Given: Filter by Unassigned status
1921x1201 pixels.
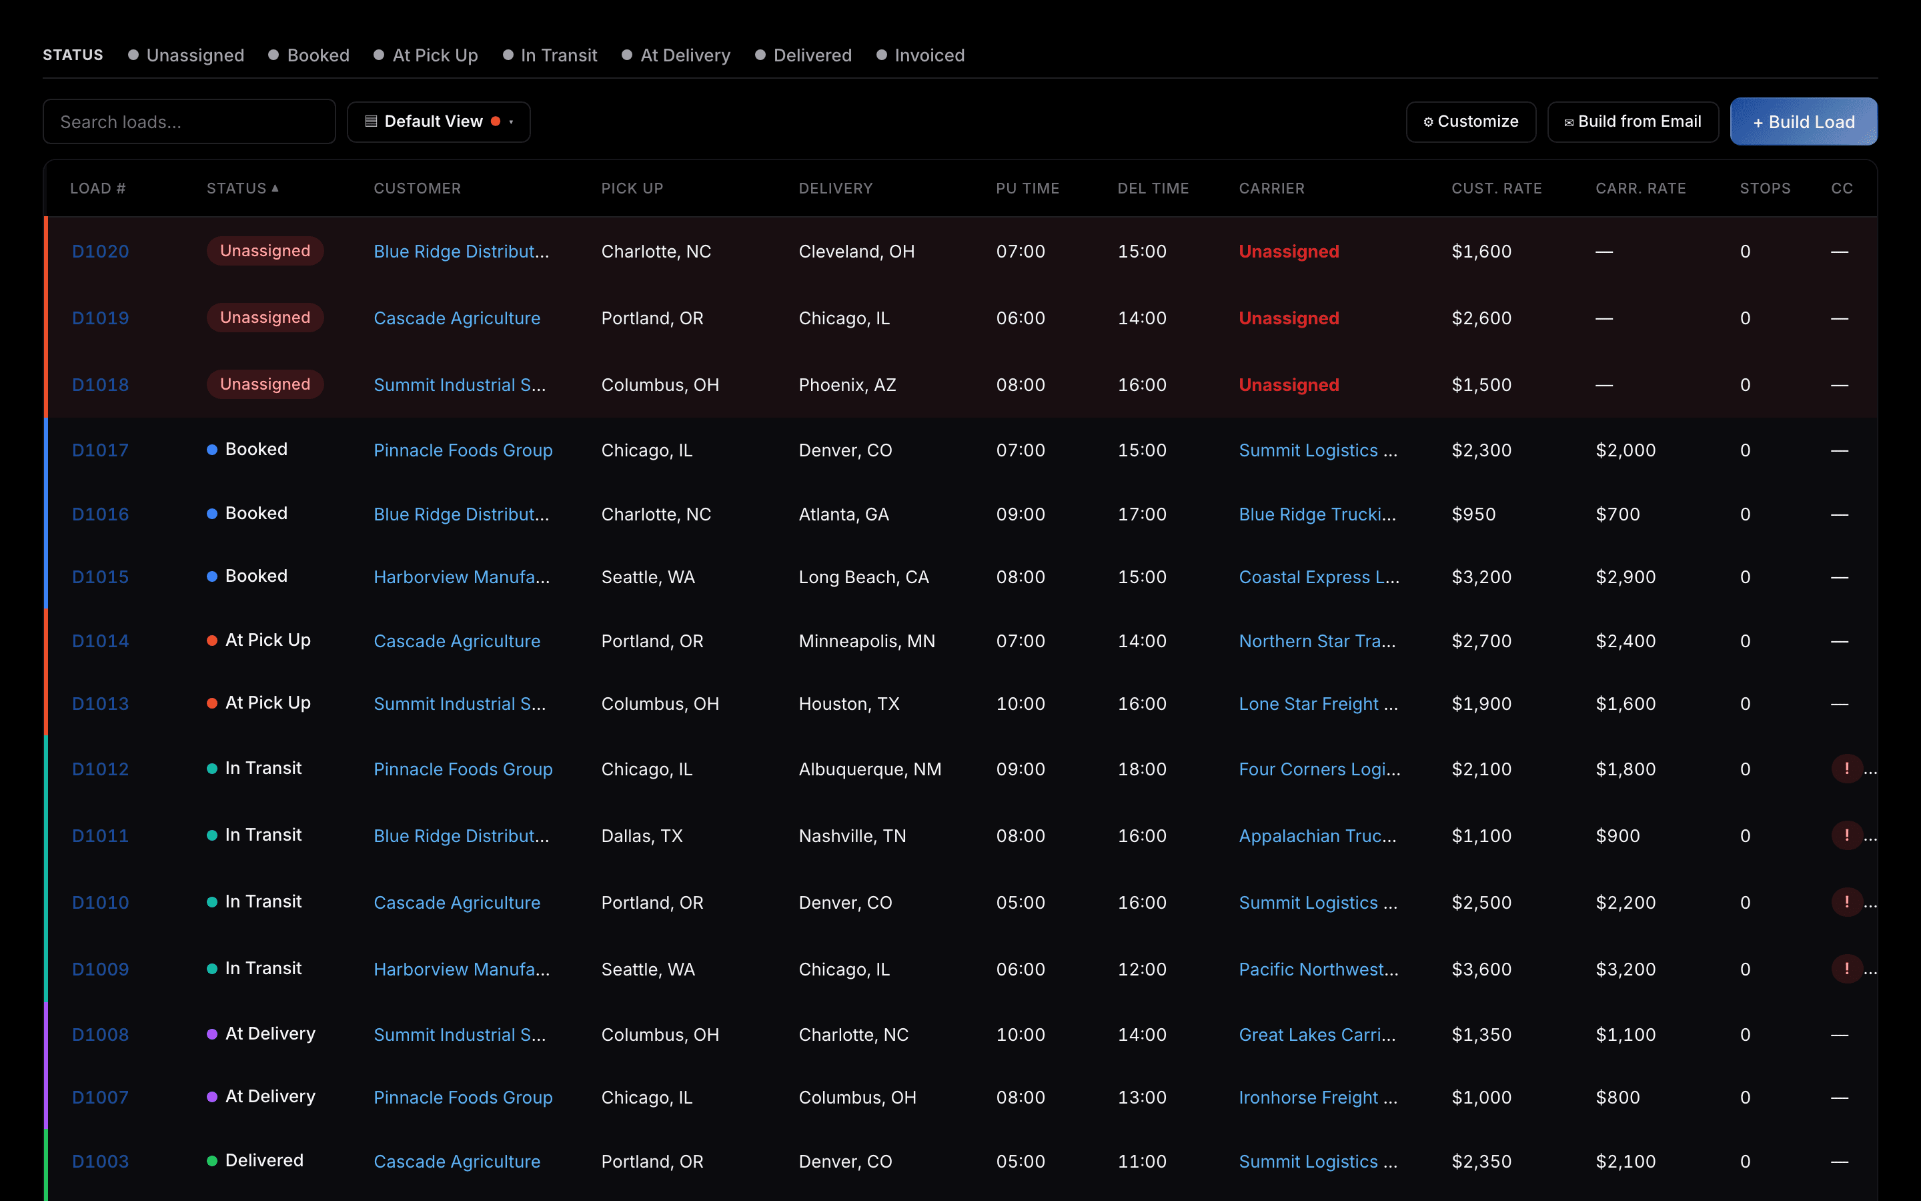Looking at the screenshot, I should click(x=187, y=55).
